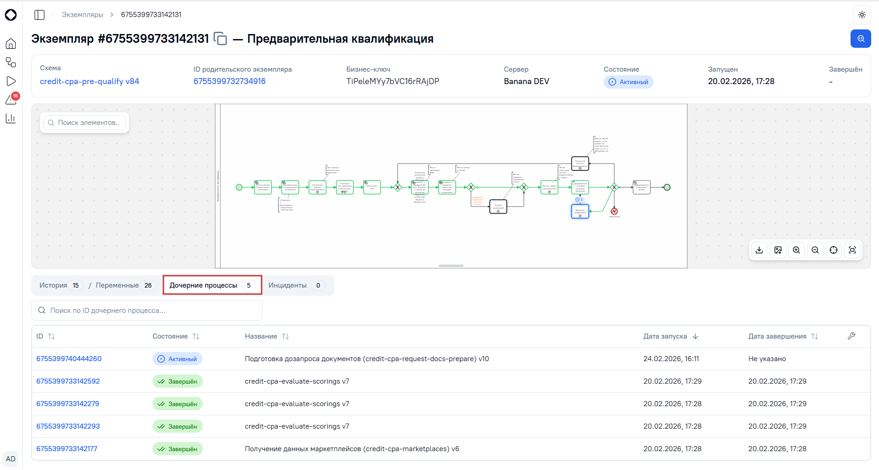The height and width of the screenshot is (470, 879).
Task: Click 6755399733142131 breadcrumb text
Action: tap(151, 15)
